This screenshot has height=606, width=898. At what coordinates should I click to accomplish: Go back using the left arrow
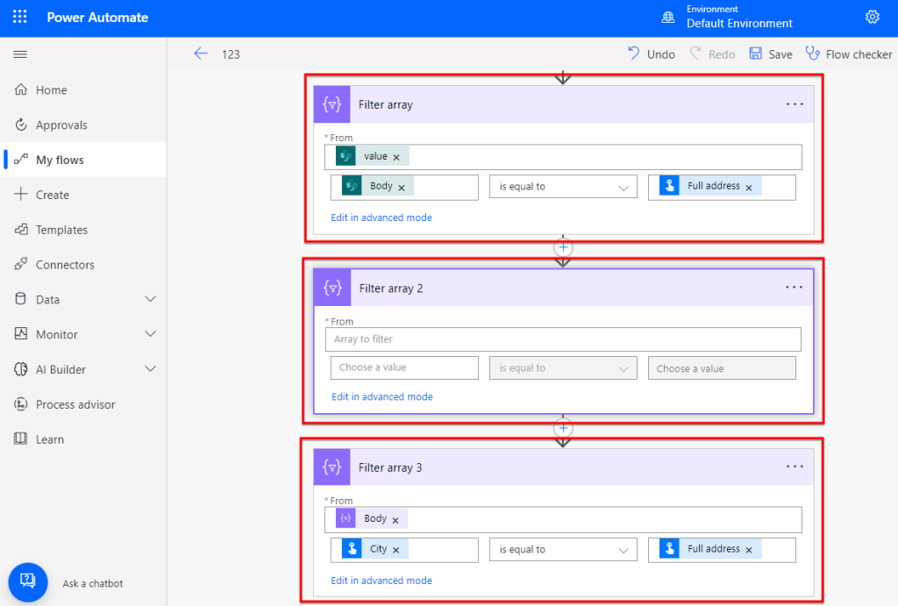click(201, 53)
